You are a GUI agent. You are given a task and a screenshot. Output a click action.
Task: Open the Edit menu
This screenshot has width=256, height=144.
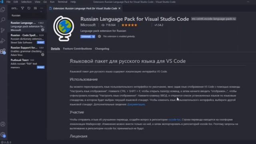coord(16,2)
